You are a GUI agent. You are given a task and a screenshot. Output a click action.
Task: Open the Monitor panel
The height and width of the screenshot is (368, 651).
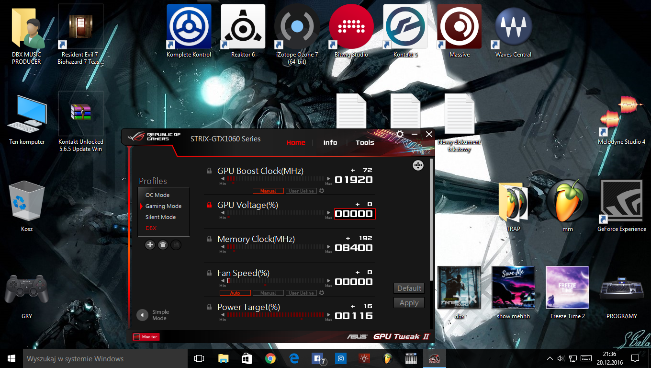pos(146,337)
